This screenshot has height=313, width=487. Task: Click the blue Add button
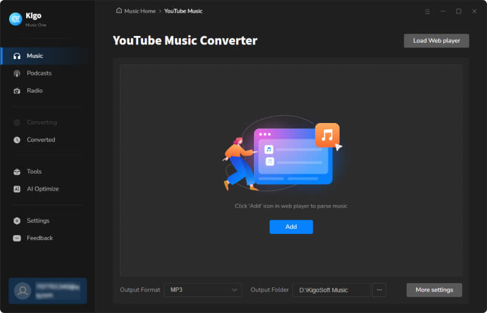[x=291, y=227]
